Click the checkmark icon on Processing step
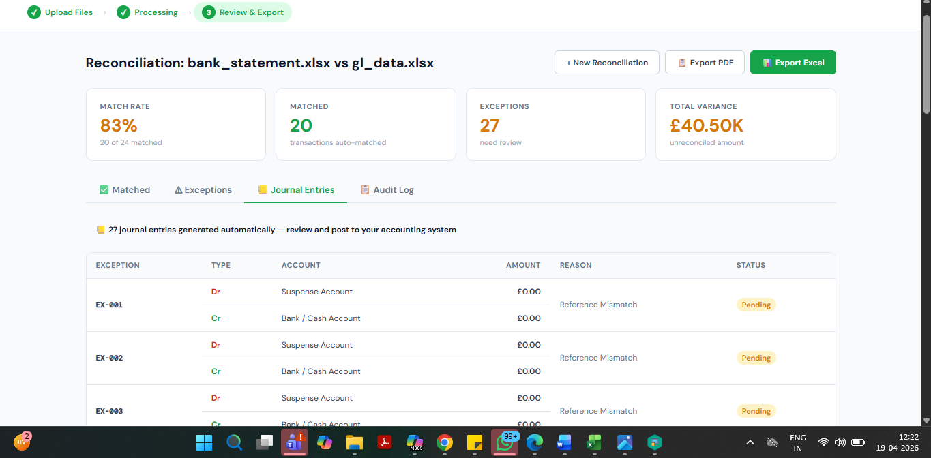Screen dimensions: 931x458 [123, 12]
